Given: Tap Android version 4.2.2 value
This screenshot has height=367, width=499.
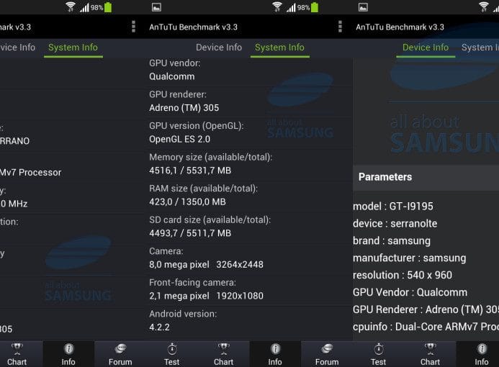Looking at the screenshot, I should [x=159, y=327].
